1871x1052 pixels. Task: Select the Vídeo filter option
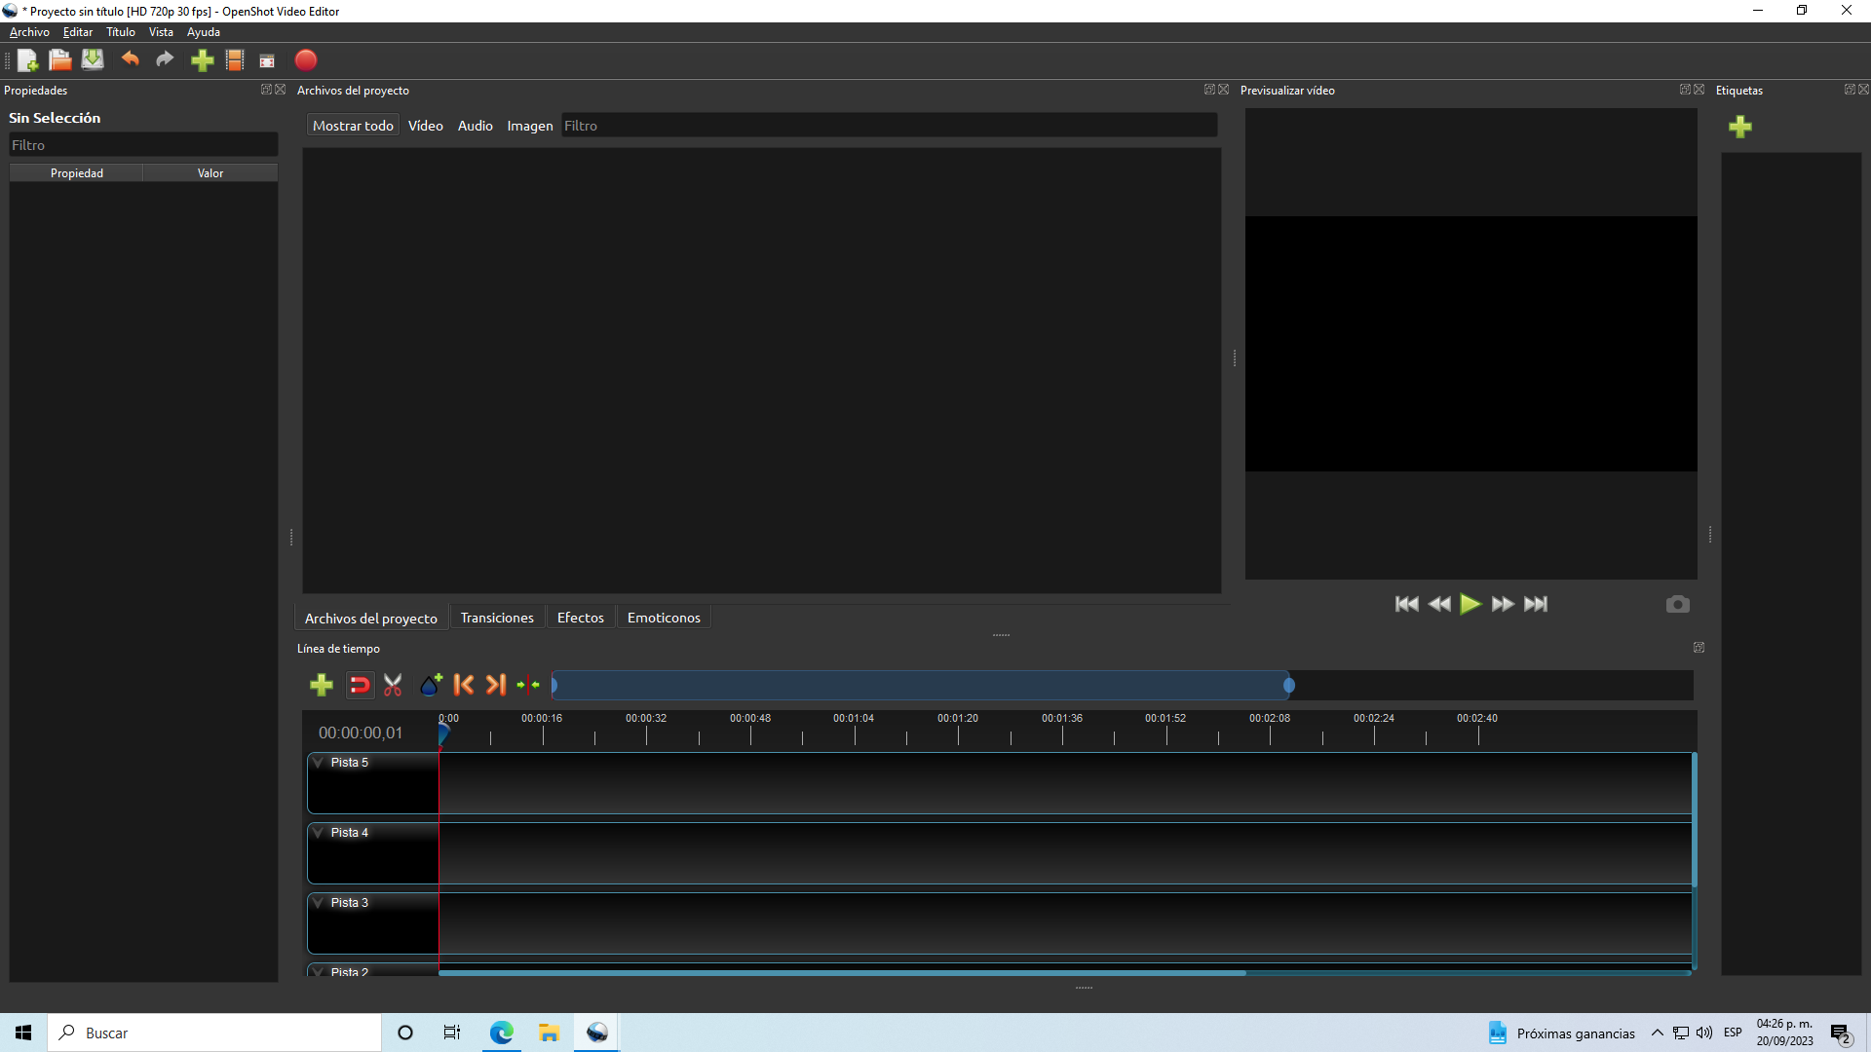point(425,126)
